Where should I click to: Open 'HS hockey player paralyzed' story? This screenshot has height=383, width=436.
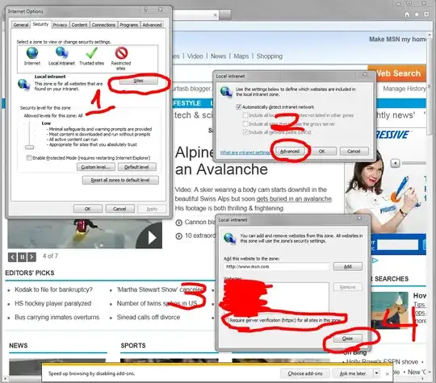pos(52,303)
